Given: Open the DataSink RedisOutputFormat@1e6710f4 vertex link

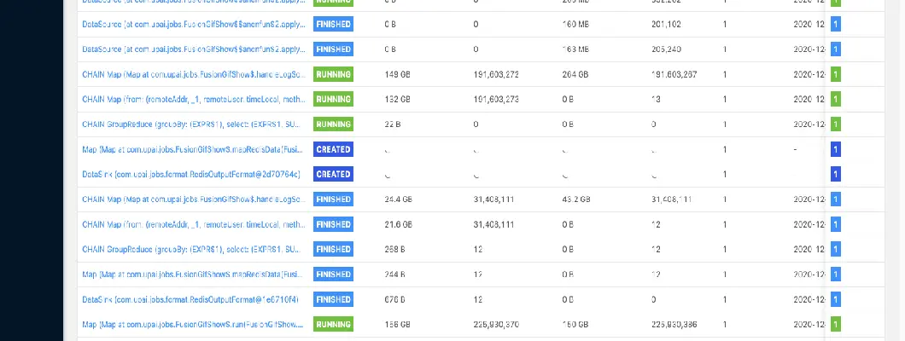Looking at the screenshot, I should pyautogui.click(x=190, y=299).
